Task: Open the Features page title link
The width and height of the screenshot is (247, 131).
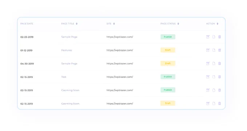Action: (66, 50)
